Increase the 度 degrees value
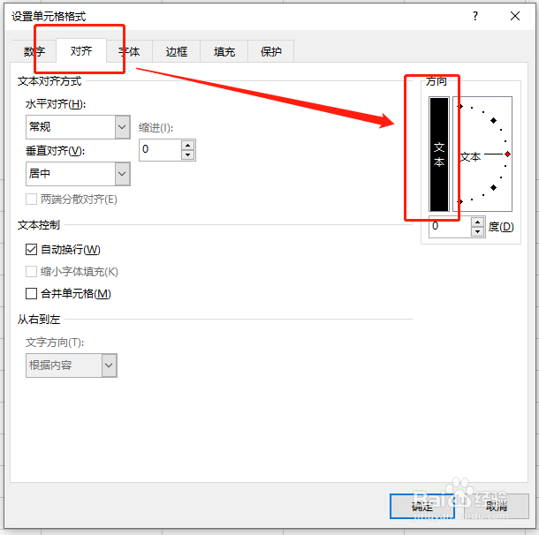 point(477,222)
